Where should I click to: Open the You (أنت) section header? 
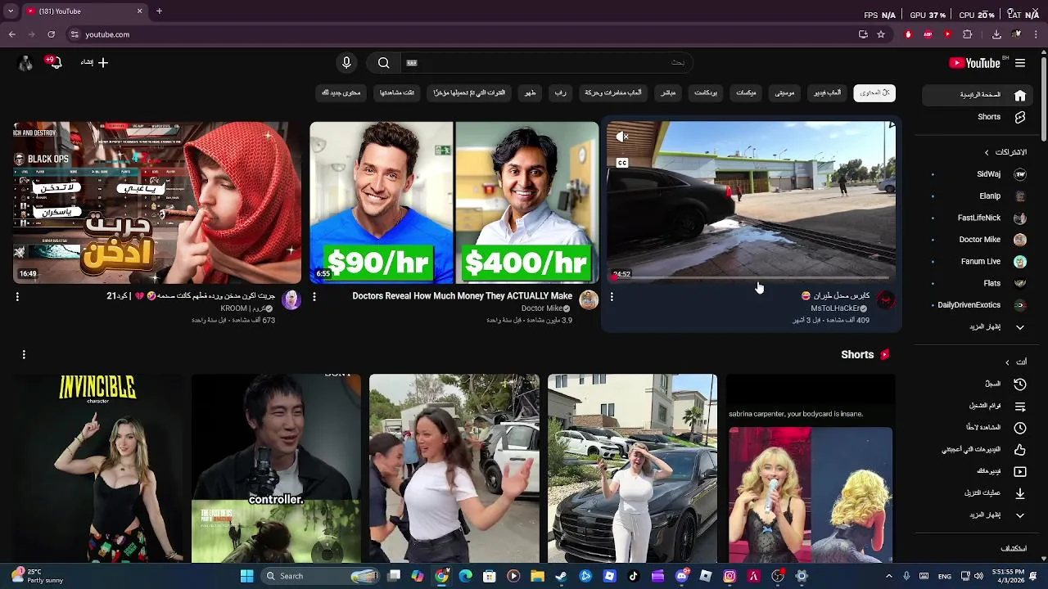[x=1015, y=362]
